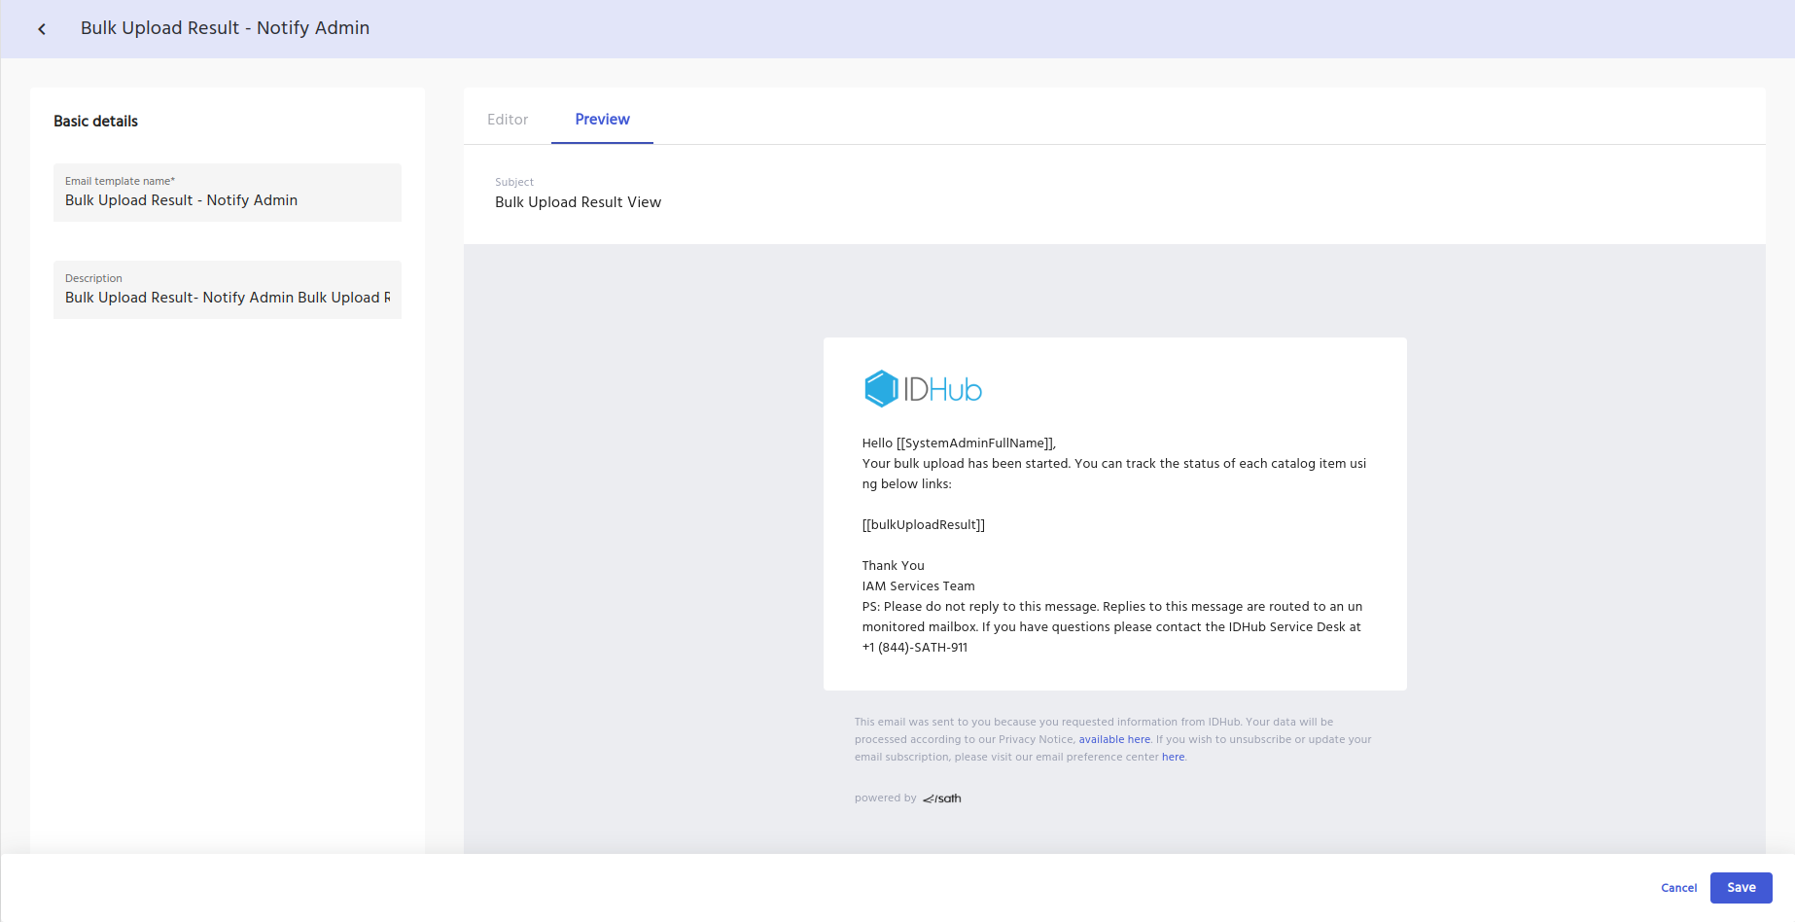Focus the Description input field
1795x922 pixels.
pyautogui.click(x=227, y=298)
